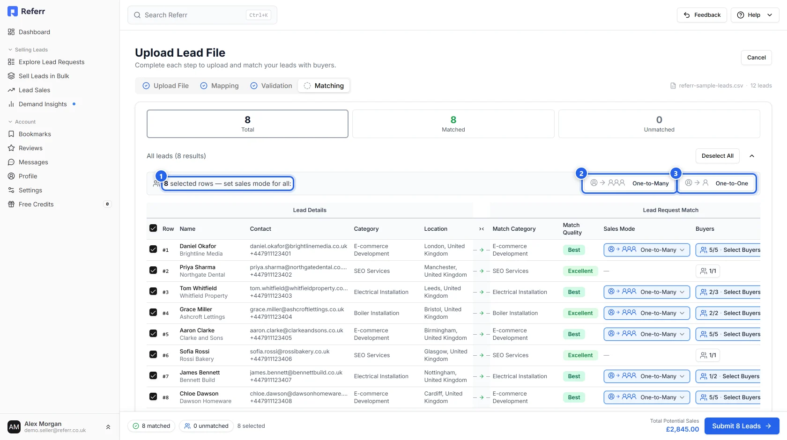Uncheck the Tom Whitfield row checkbox
This screenshot has height=440, width=787.
pyautogui.click(x=153, y=291)
